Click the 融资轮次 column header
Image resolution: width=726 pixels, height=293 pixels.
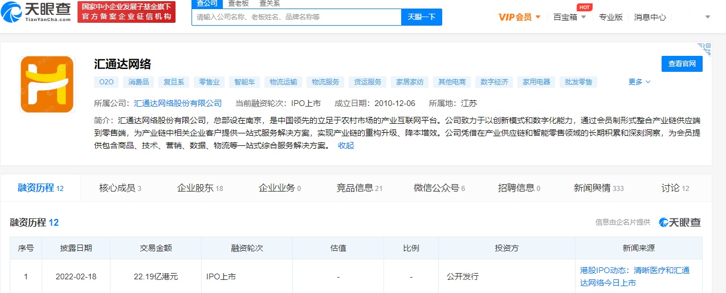point(247,249)
